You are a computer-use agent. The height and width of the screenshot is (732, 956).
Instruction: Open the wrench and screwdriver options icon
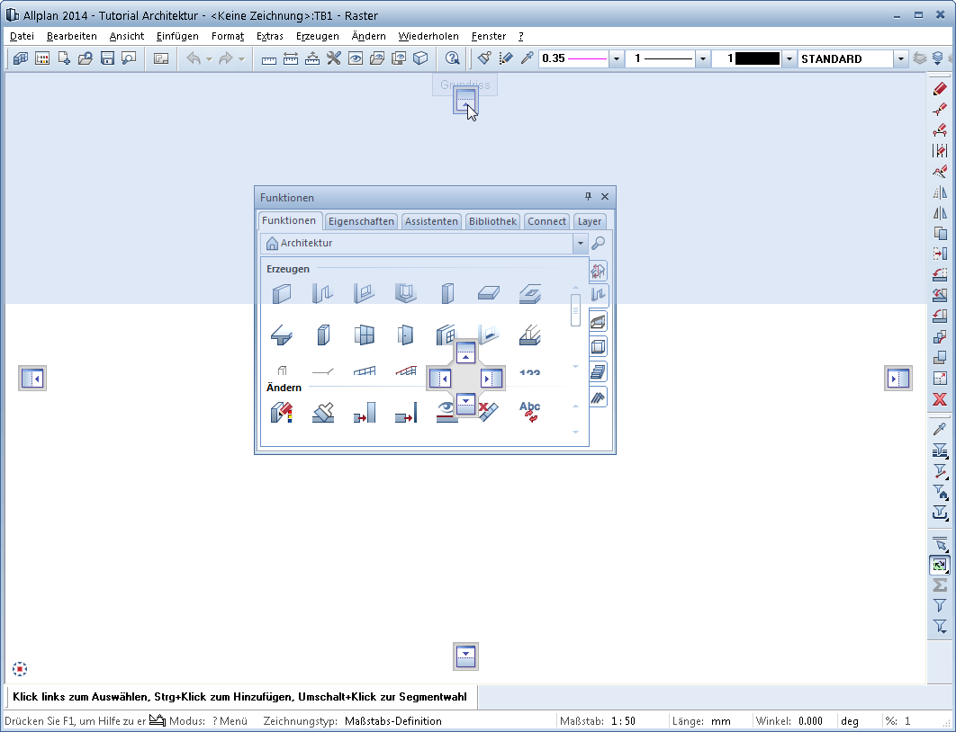[x=333, y=58]
